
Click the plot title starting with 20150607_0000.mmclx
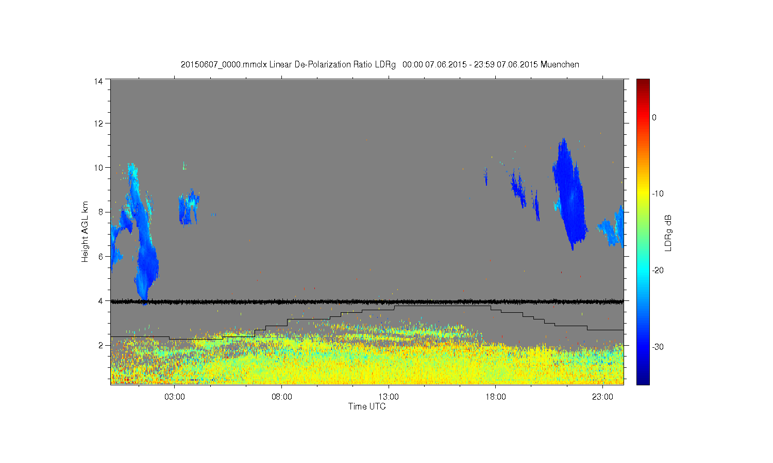[380, 65]
